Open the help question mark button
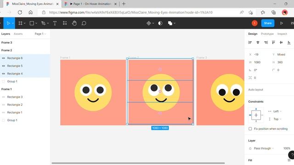This screenshot has height=165, width=294. click(x=292, y=155)
